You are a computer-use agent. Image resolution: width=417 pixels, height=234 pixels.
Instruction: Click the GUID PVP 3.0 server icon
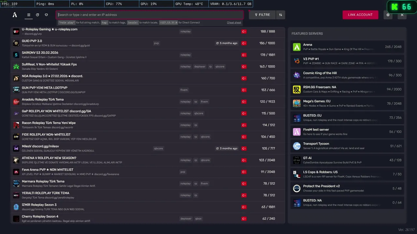16,43
